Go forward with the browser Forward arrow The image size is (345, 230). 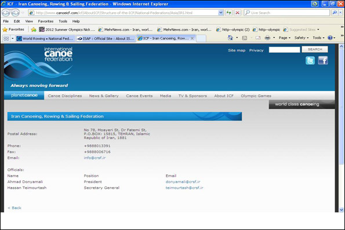pyautogui.click(x=15, y=13)
